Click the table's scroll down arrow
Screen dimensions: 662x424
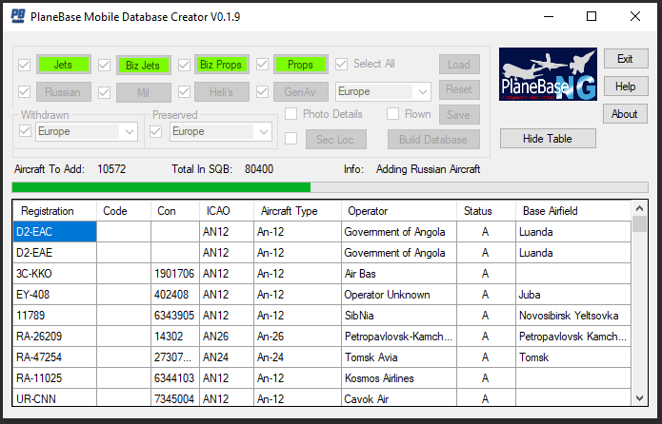coord(640,397)
